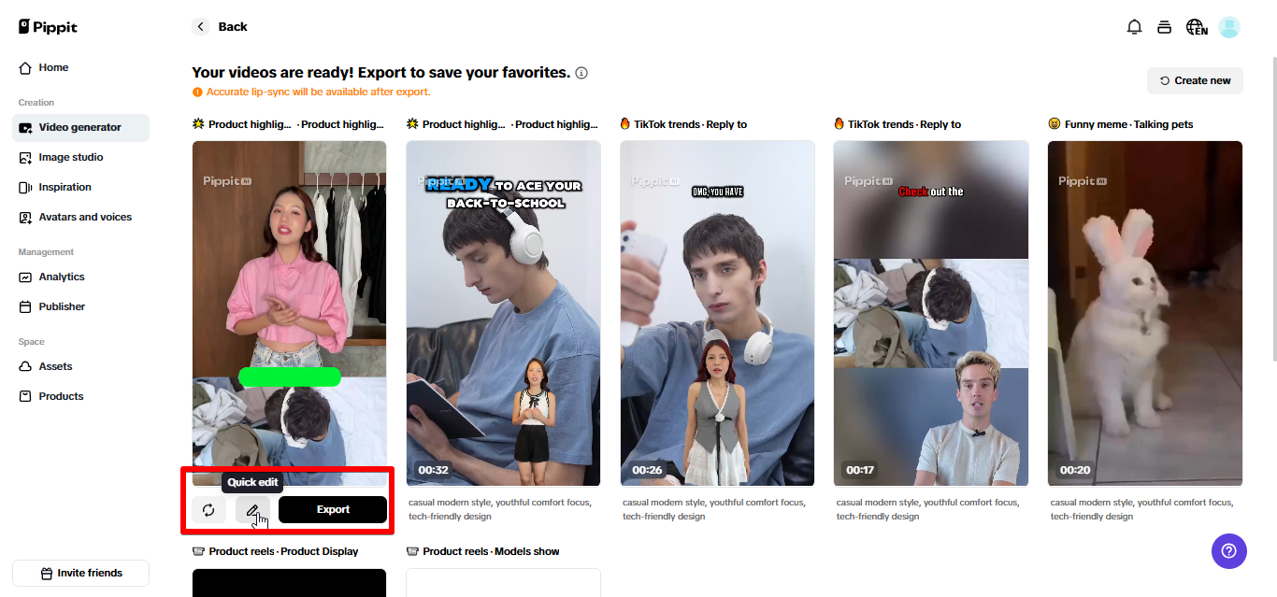Image resolution: width=1277 pixels, height=597 pixels.
Task: Open the 00:17 Check out the video
Action: 931,313
